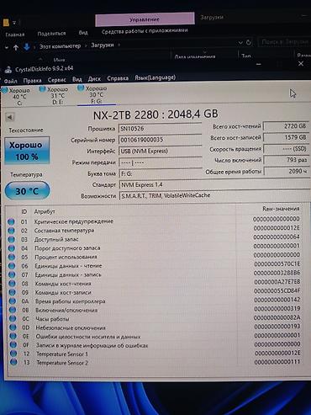Click the Интерфейс field USB (NVM Express)

tap(160, 151)
